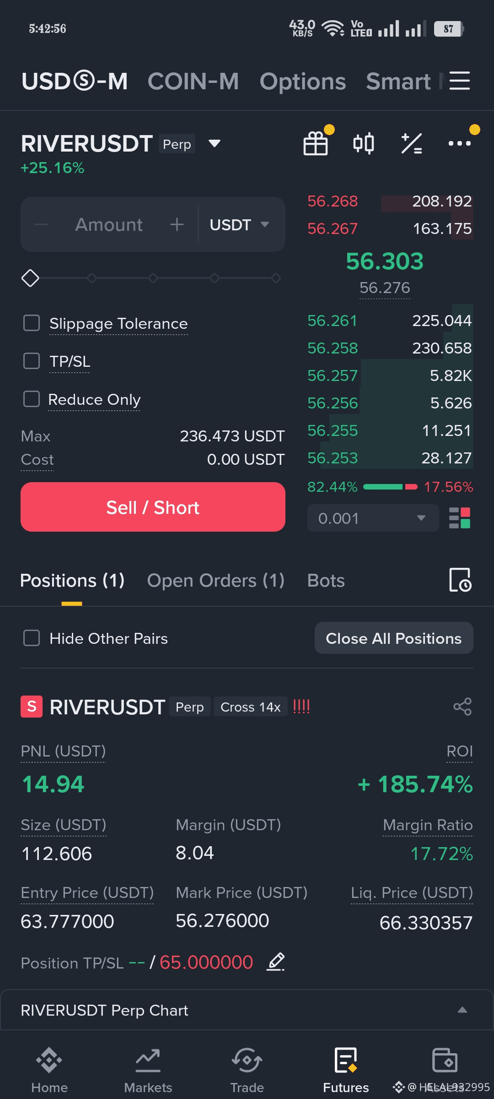Switch to the COIN-M tab
Viewport: 494px width, 1099px height.
click(193, 82)
